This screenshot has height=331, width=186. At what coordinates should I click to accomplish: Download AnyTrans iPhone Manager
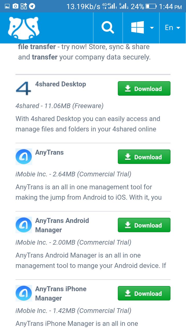144,293
